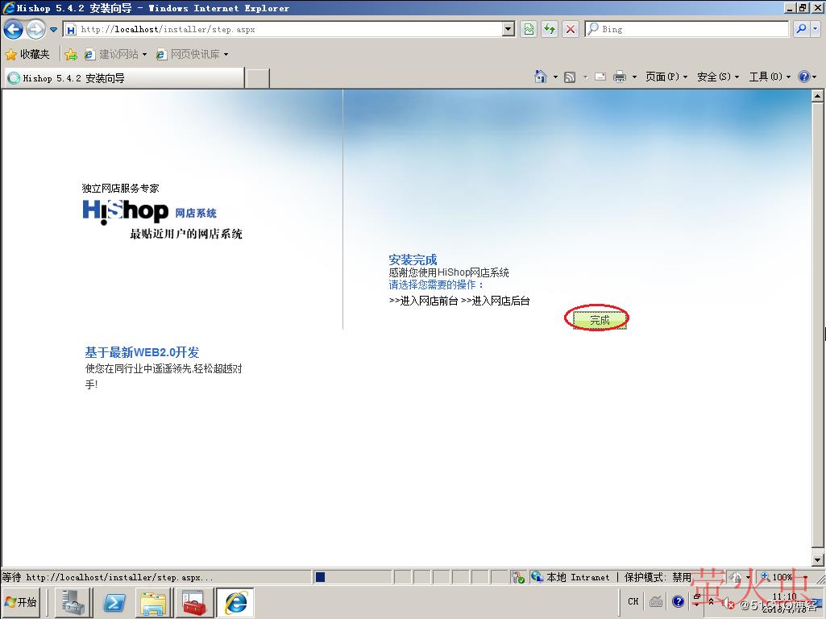Open the search provider dropdown arrow
Screen dimensions: 826x619
815,29
